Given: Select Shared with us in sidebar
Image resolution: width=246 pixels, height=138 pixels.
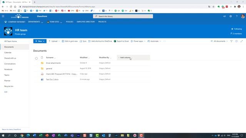Looking at the screenshot, I should coord(10,58).
